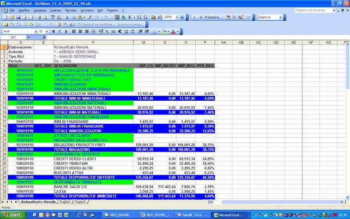Viewport: 350px width, 219px height.
Task: Click the AutoSum sigma icon
Action: click(x=130, y=17)
